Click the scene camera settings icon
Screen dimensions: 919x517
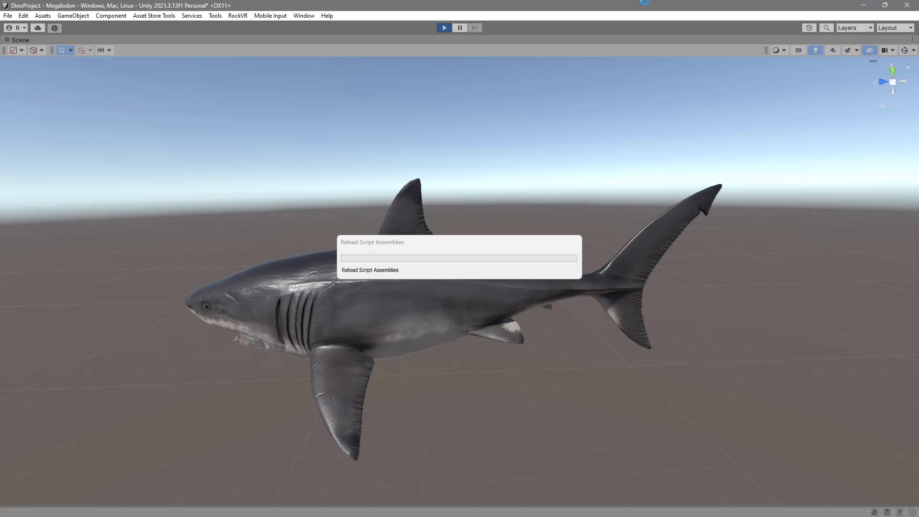(x=885, y=50)
